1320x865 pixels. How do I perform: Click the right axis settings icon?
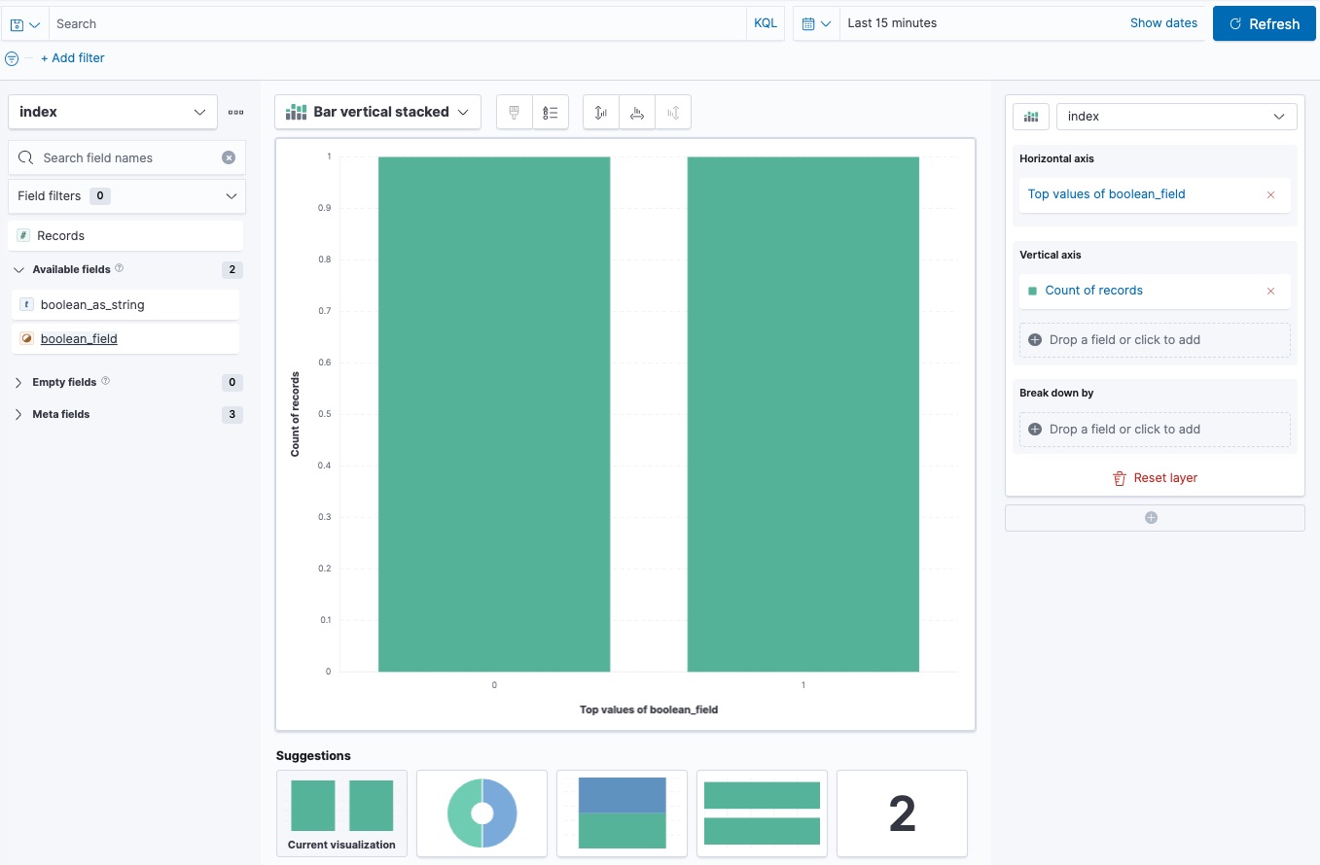673,113
